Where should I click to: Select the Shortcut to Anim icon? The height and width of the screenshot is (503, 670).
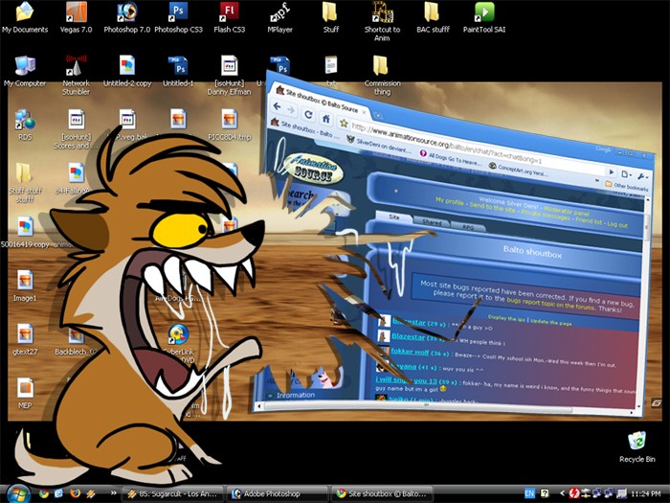(382, 21)
